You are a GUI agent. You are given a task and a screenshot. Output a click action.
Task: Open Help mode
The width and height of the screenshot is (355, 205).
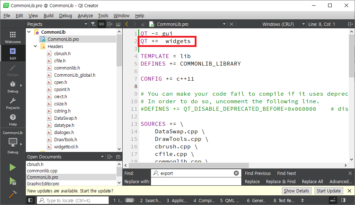point(13,120)
